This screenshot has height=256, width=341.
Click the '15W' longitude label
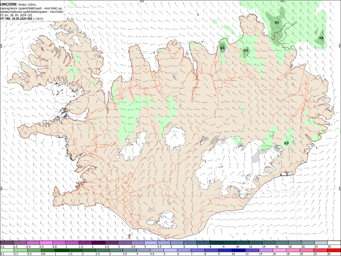coord(282,1)
